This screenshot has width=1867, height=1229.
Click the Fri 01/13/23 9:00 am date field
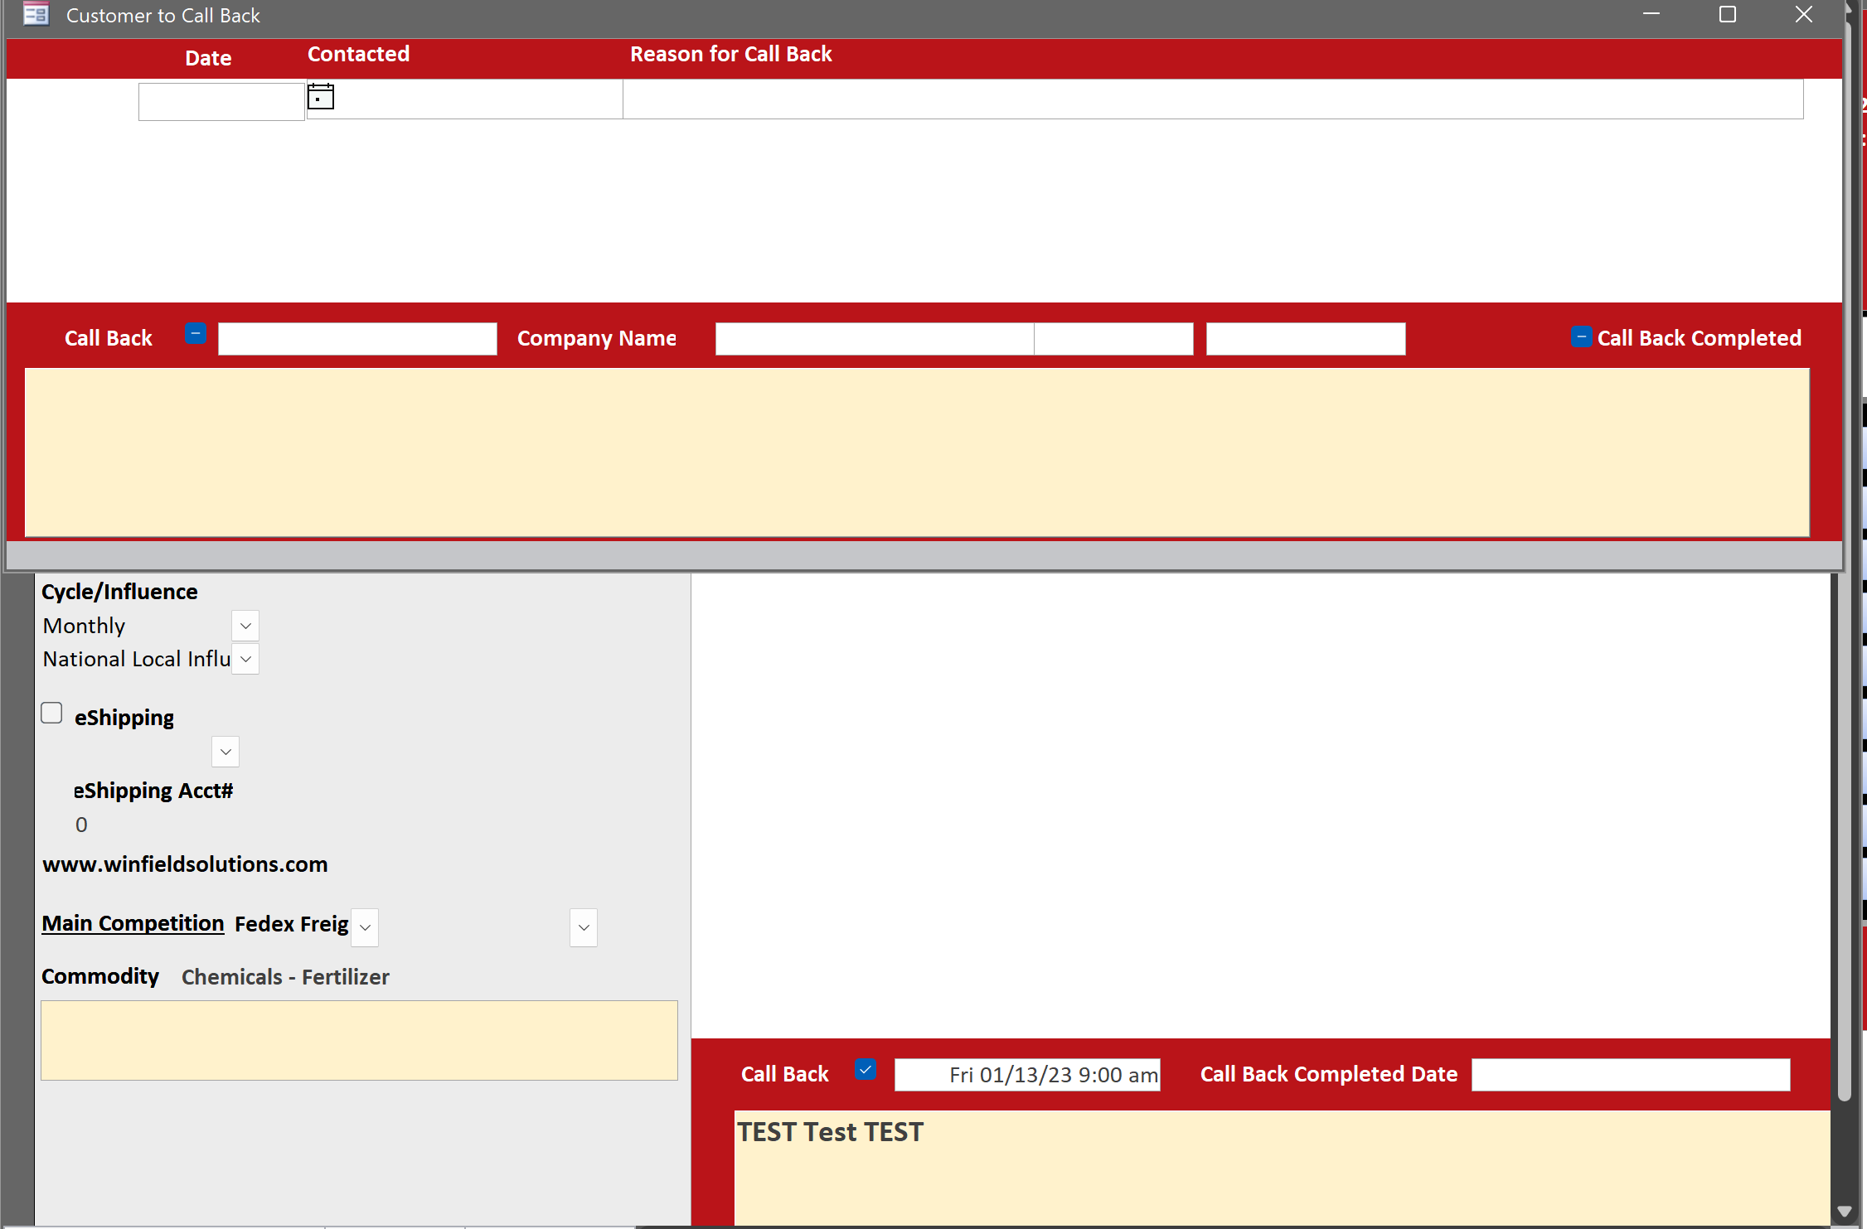(1026, 1074)
